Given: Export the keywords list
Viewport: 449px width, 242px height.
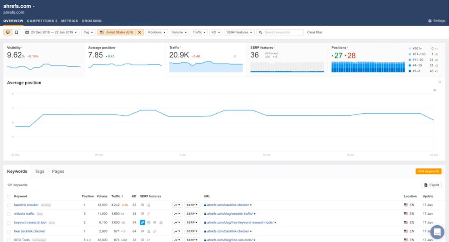Looking at the screenshot, I should (431, 185).
